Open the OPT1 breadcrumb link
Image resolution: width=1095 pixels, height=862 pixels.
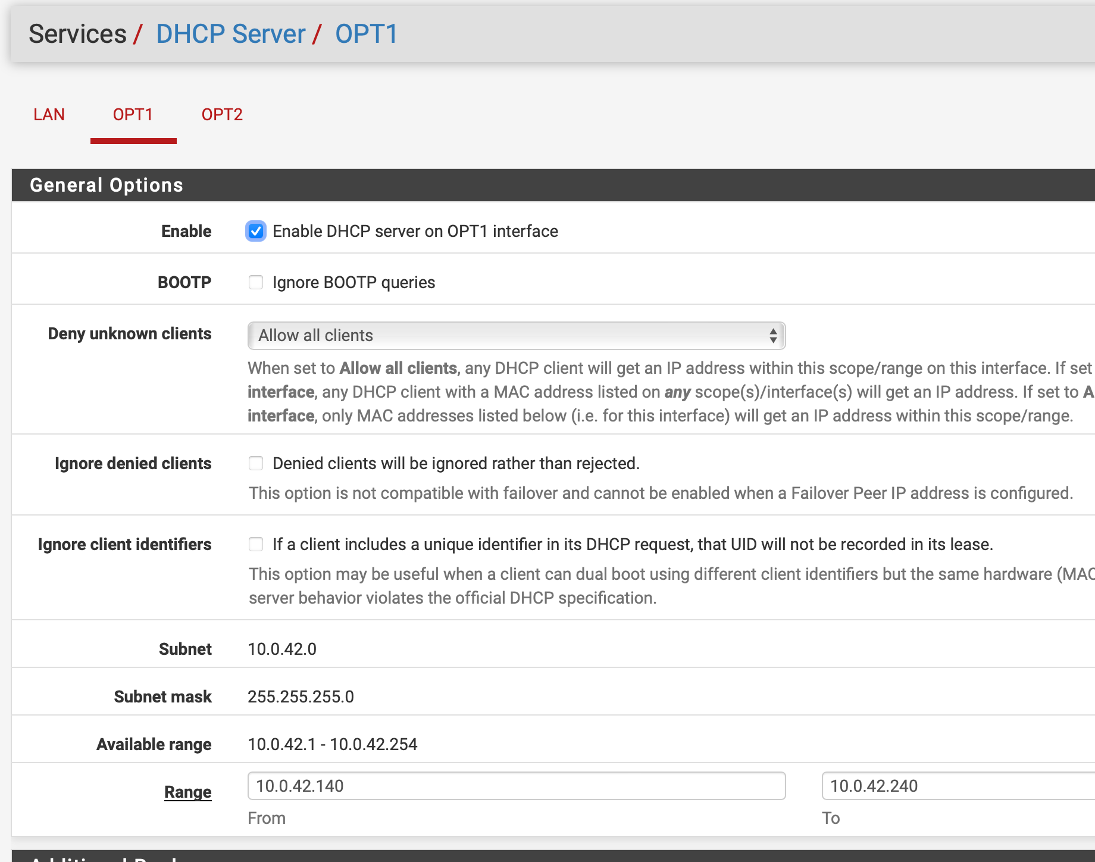[x=366, y=34]
